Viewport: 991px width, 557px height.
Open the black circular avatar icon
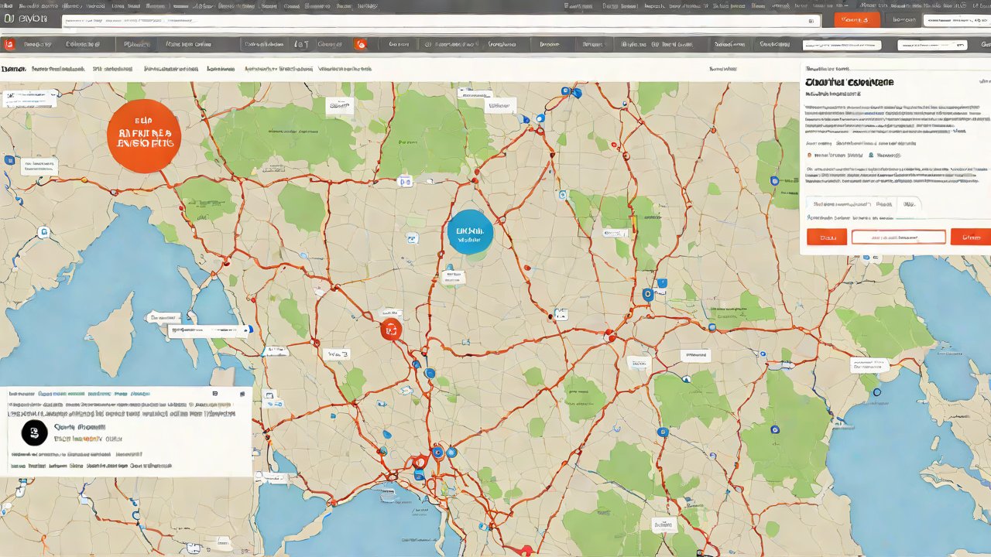tap(34, 432)
